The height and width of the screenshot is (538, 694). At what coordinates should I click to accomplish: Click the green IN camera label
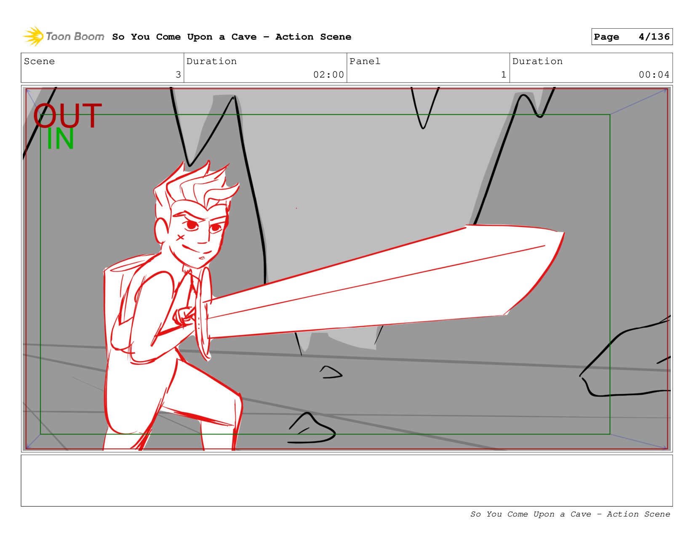click(60, 139)
